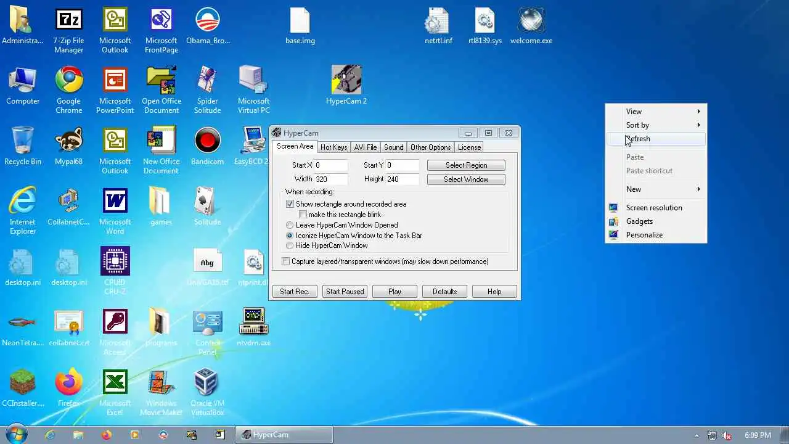Expand the View submenu
The width and height of the screenshot is (789, 444).
coord(656,112)
